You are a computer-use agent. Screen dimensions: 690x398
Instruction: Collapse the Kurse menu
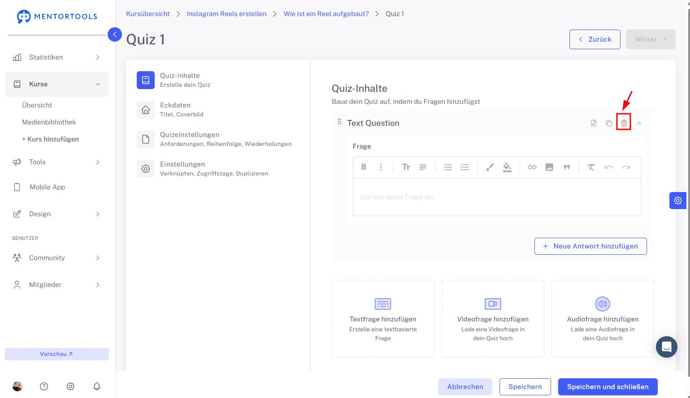[57, 84]
